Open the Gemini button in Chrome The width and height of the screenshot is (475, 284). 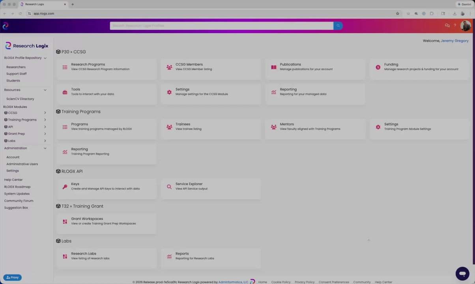coord(464,4)
